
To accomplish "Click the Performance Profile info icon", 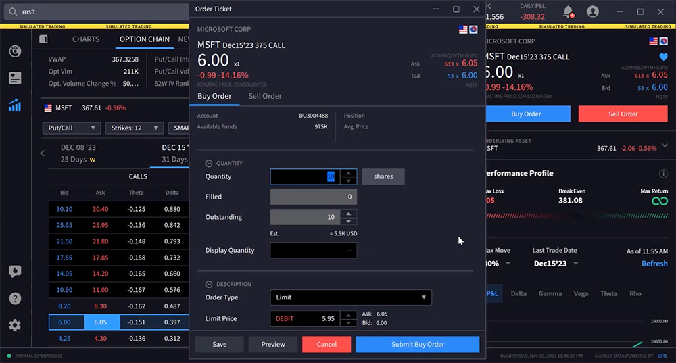I will [x=663, y=173].
